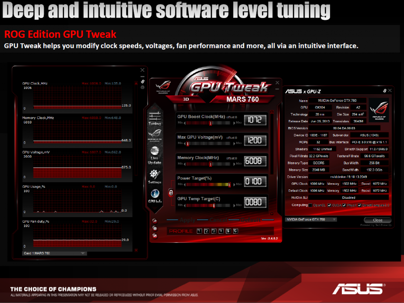The image size is (404, 303).
Task: Click the Republic of Gamers logo in GPU-Z
Action: pos(379,110)
